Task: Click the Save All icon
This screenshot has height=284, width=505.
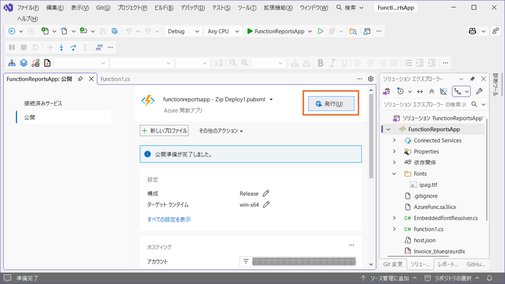Action: click(114, 31)
